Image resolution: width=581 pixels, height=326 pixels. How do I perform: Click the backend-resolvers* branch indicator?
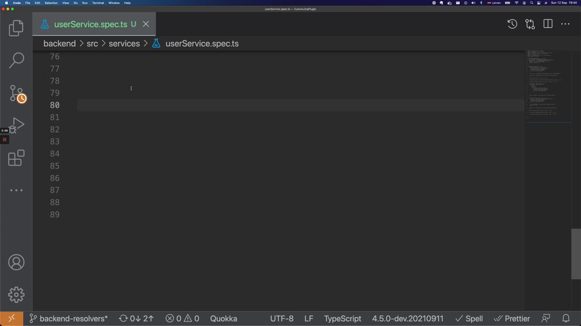69,319
